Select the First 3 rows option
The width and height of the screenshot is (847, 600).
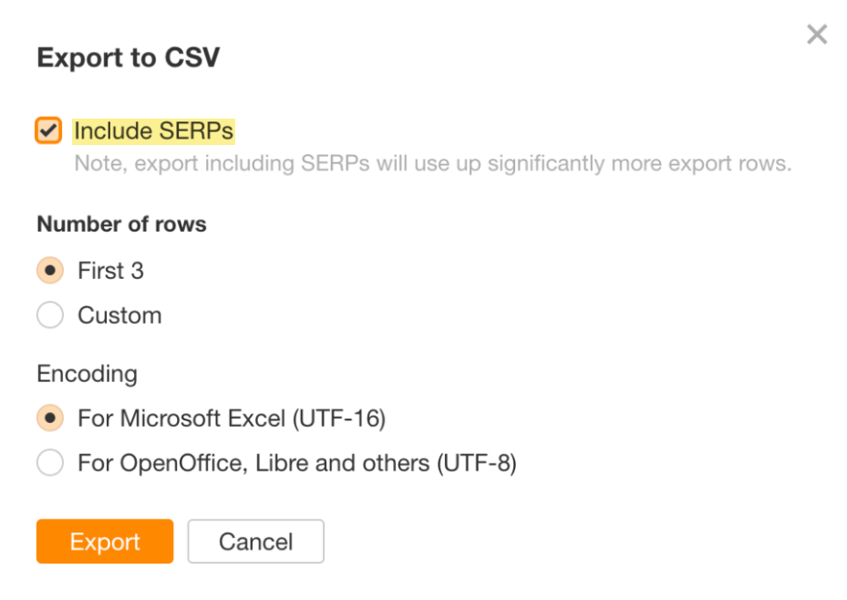tap(50, 271)
